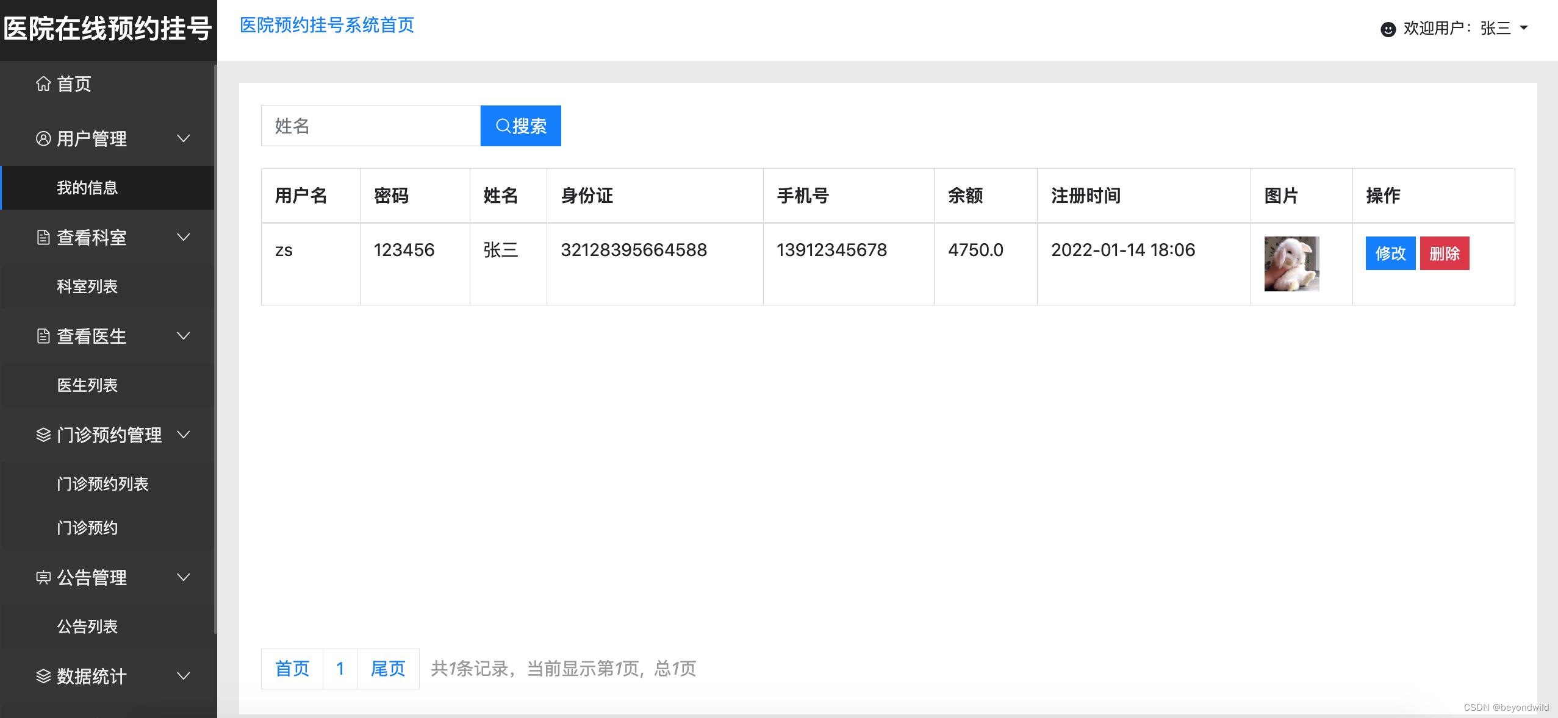
Task: Click the announcement icon beside 公告管理
Action: click(x=43, y=578)
